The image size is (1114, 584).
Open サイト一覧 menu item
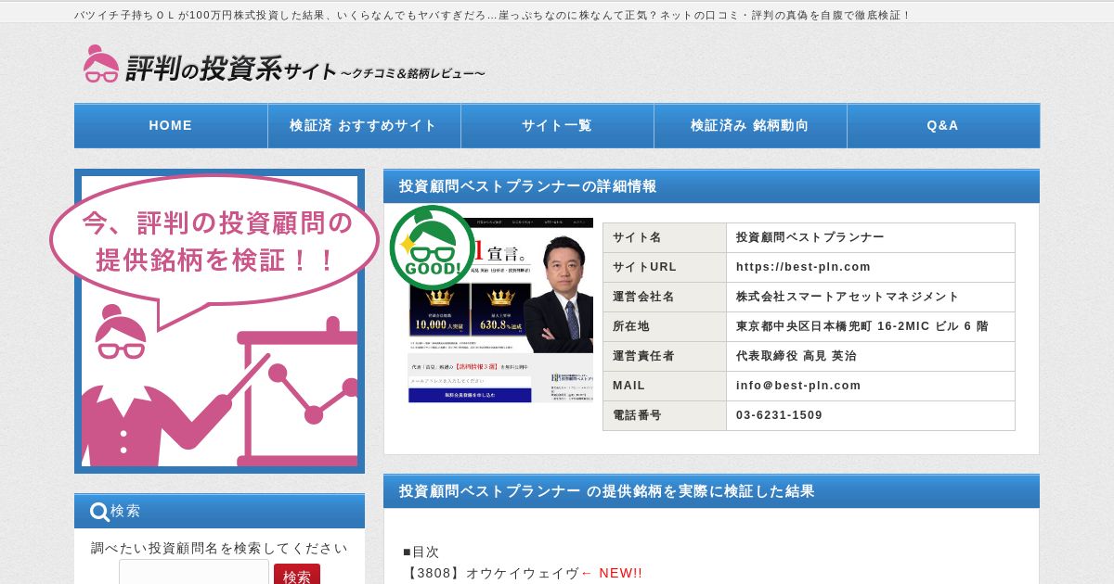(557, 126)
